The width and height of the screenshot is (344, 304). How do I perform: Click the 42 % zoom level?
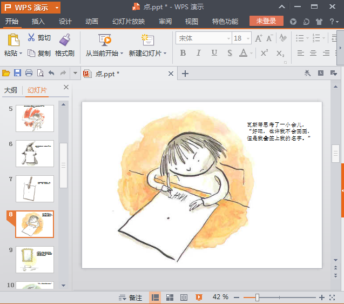(x=220, y=297)
